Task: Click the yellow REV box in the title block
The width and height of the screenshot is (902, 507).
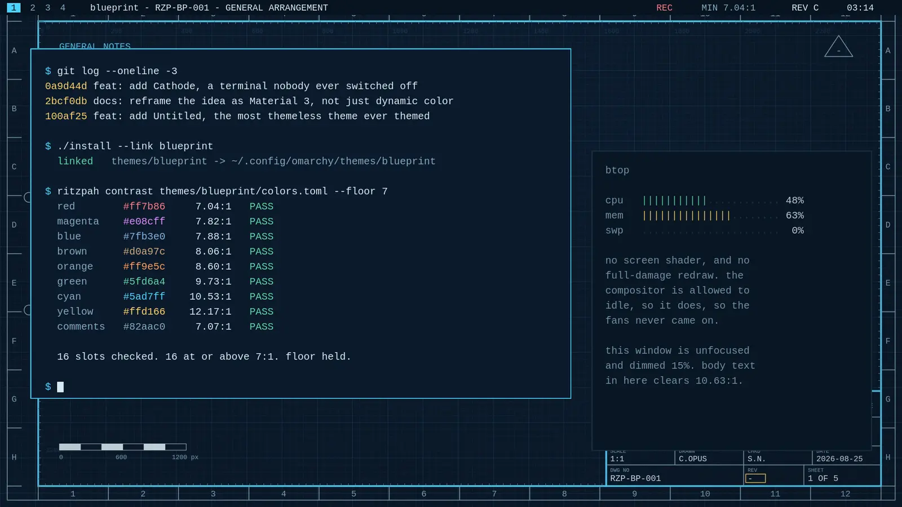Action: coord(755,478)
